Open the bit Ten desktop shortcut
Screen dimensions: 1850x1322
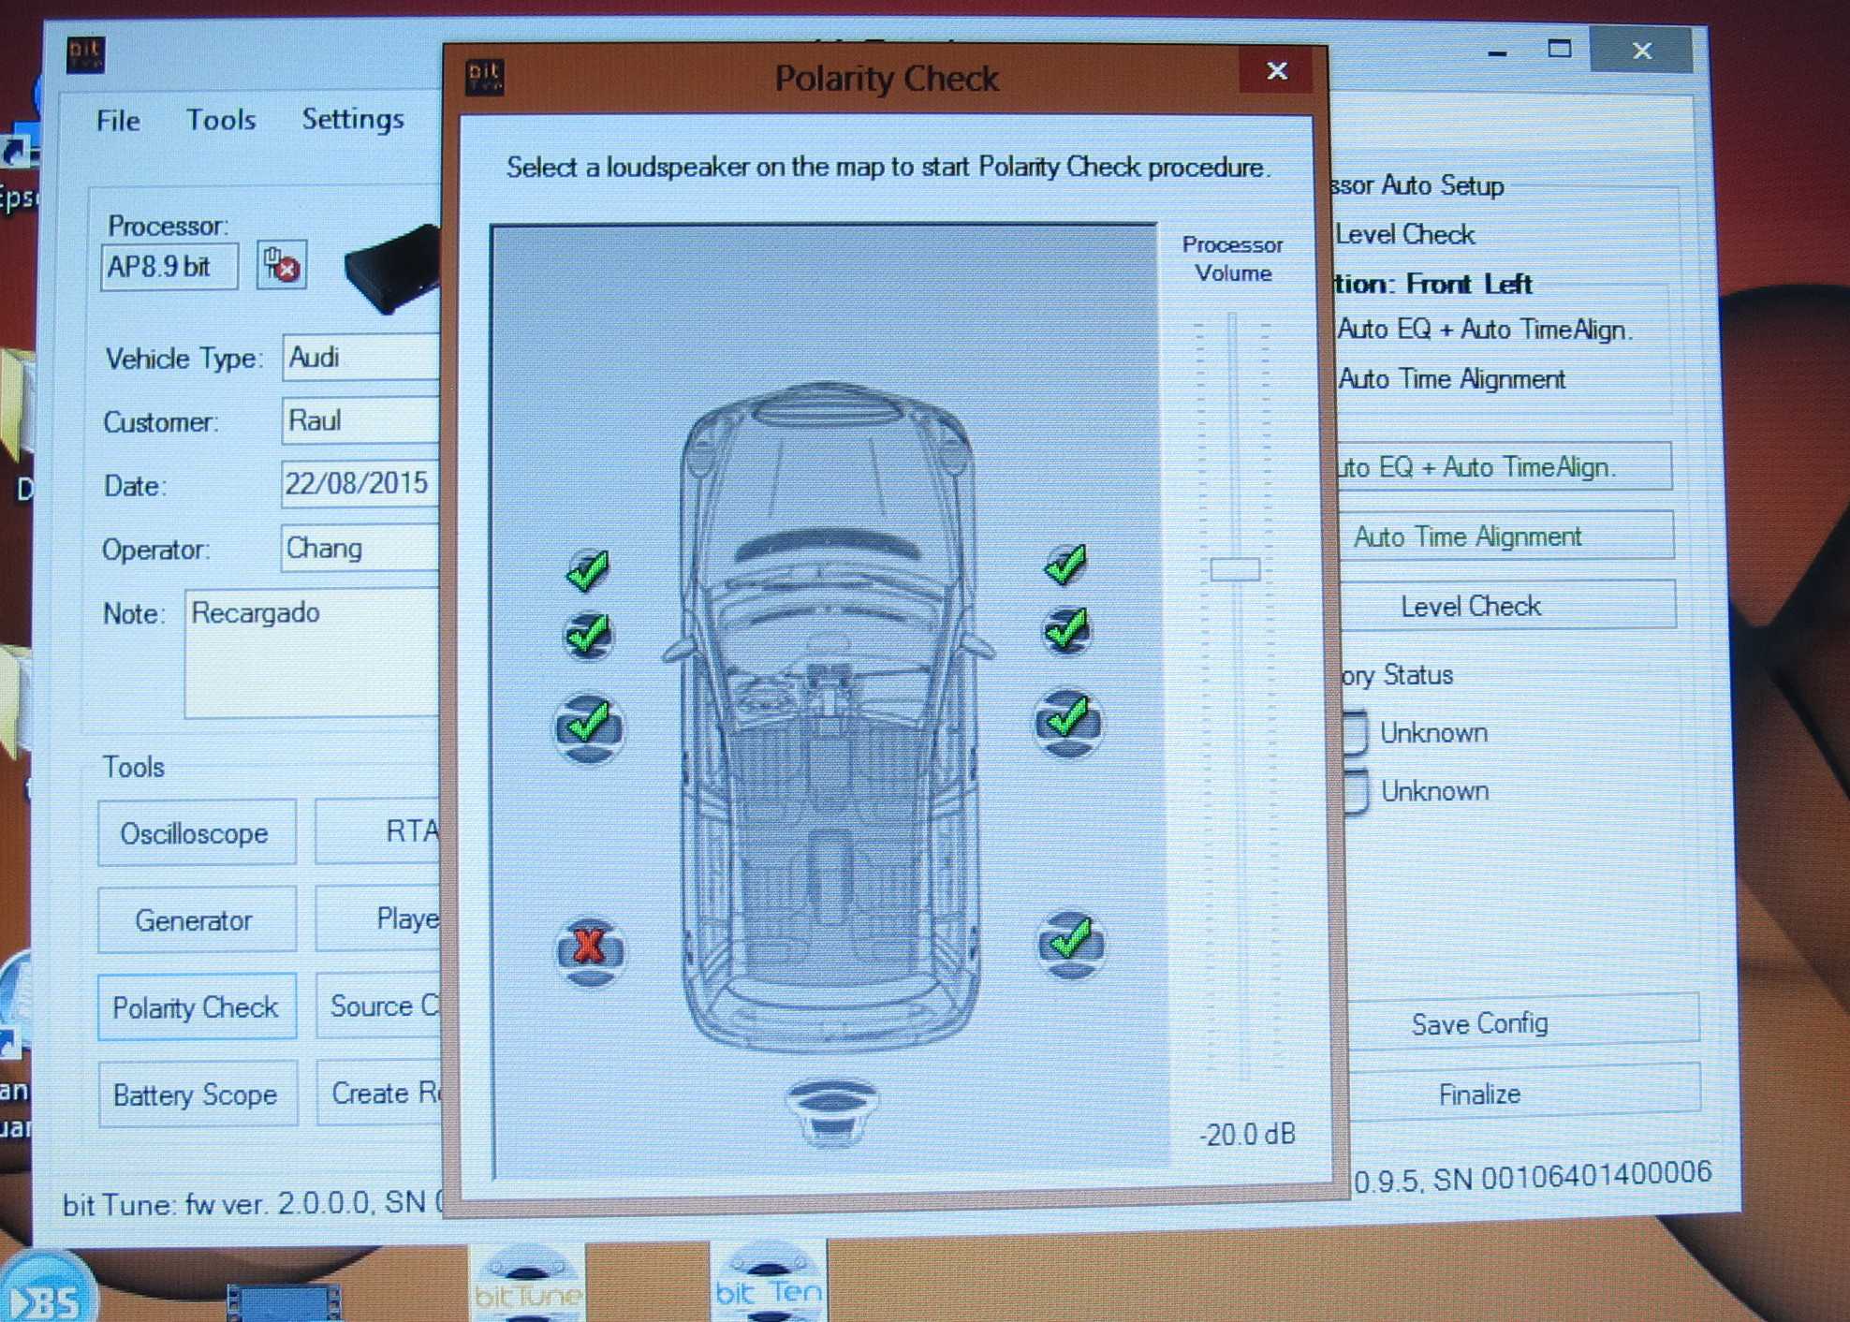pos(769,1282)
